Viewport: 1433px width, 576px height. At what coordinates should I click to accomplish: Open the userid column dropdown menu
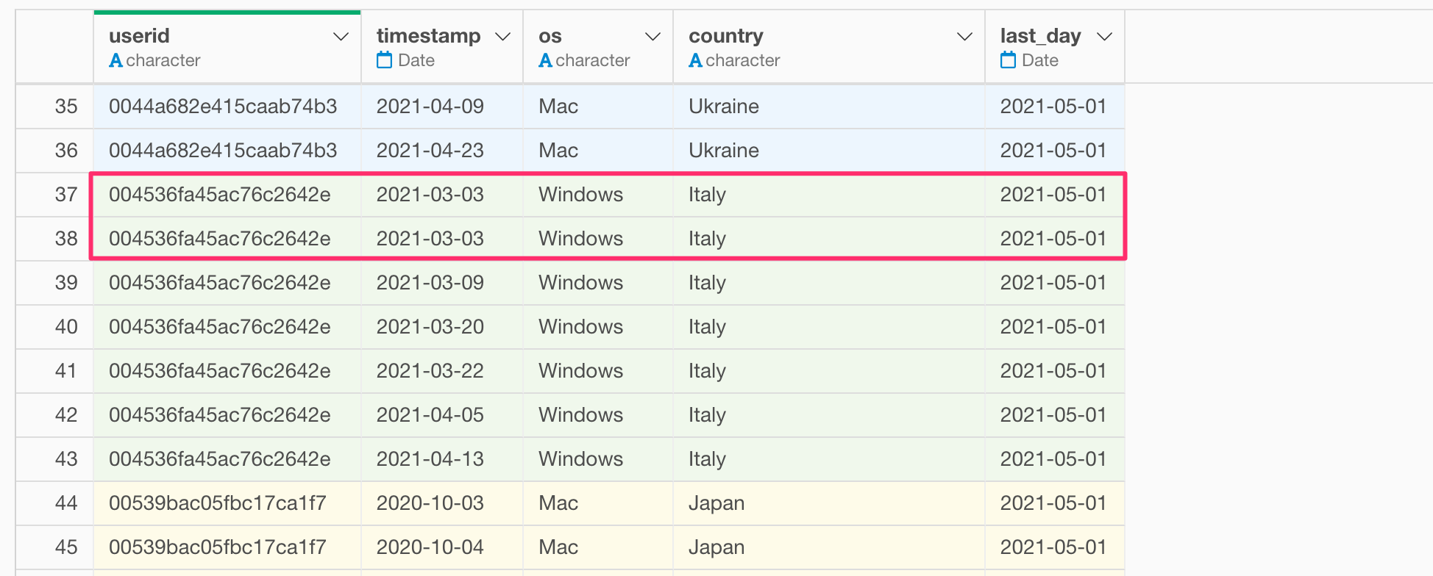(340, 37)
